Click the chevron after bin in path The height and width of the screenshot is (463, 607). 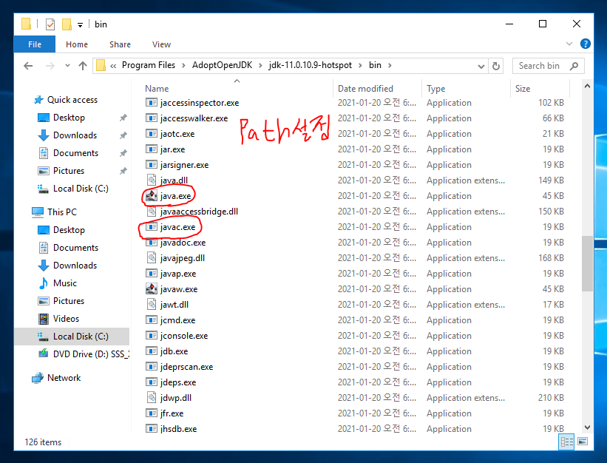click(x=390, y=65)
